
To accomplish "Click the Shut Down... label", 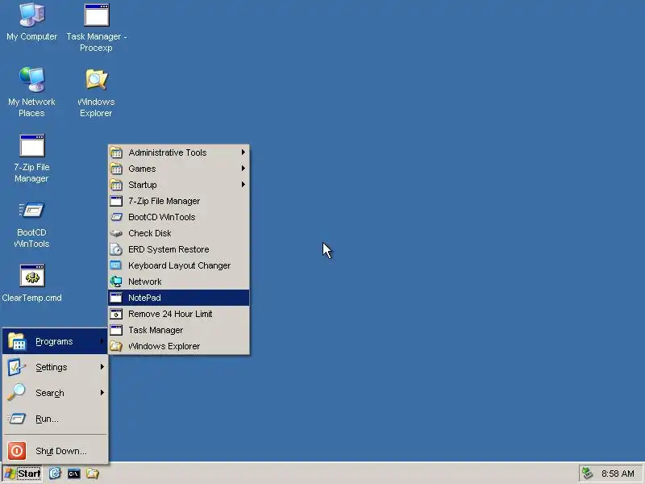I will pyautogui.click(x=61, y=451).
